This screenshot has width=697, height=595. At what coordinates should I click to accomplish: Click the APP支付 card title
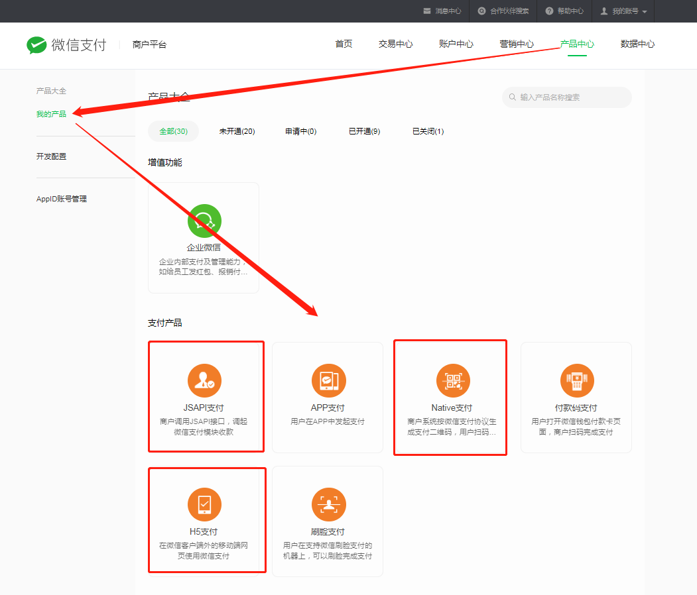[328, 407]
